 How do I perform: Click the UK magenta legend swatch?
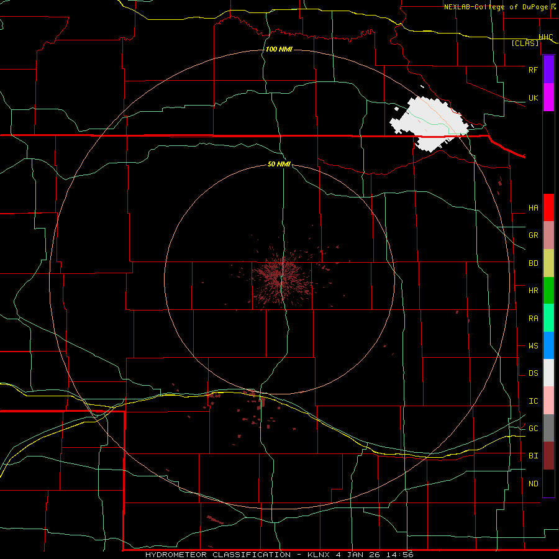coord(548,98)
